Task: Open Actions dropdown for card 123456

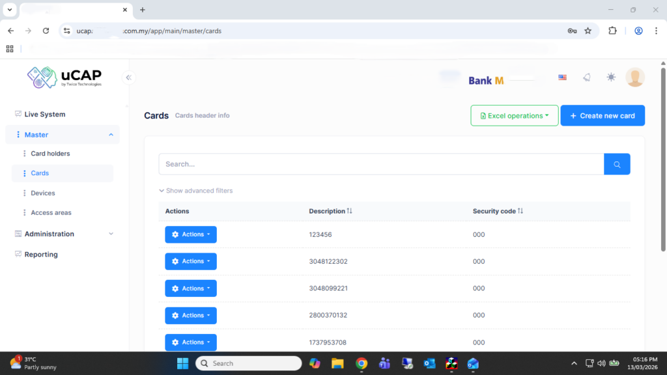Action: (x=191, y=234)
